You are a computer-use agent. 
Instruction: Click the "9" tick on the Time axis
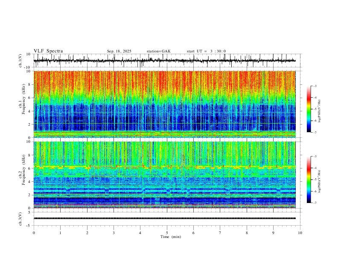coord(273,233)
